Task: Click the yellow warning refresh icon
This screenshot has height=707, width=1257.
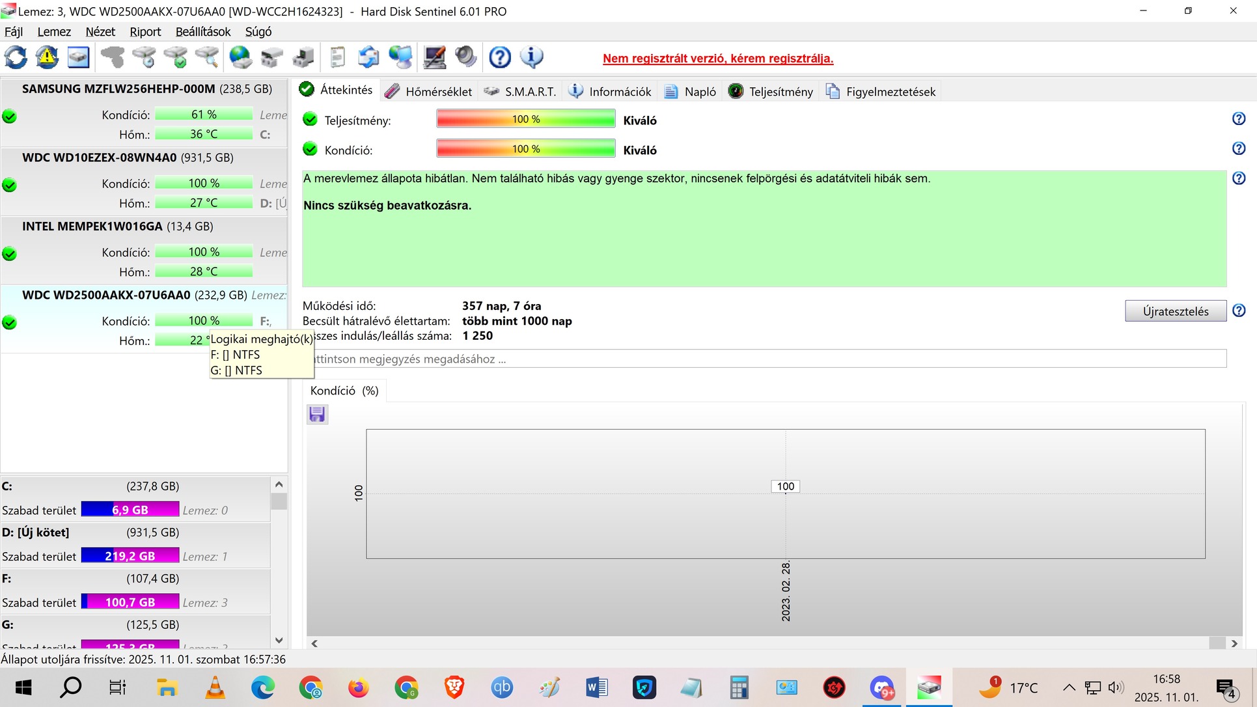Action: 47,57
